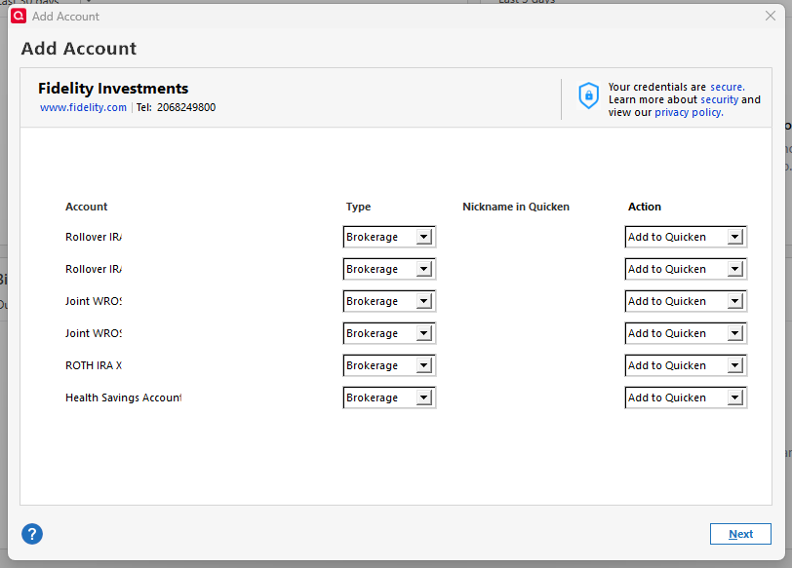Click the Next button
The height and width of the screenshot is (568, 792).
tap(740, 534)
